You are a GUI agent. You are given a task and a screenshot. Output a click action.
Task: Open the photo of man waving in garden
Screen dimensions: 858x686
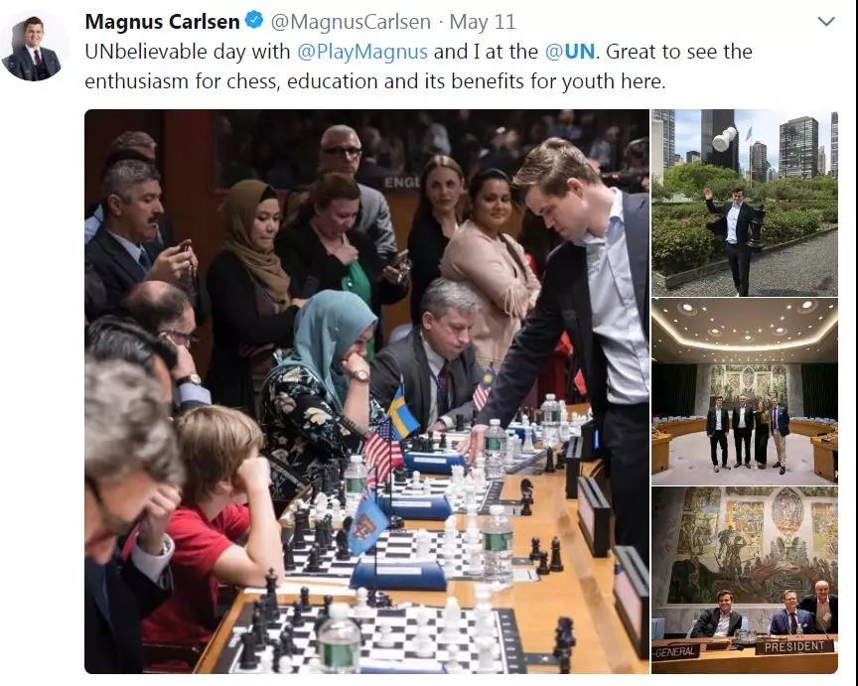744,203
